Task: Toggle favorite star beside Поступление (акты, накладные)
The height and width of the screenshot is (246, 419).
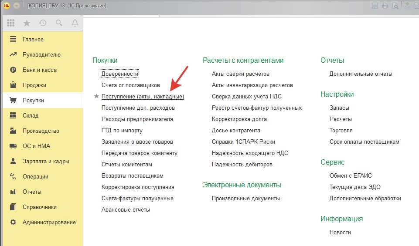Action: (x=96, y=97)
